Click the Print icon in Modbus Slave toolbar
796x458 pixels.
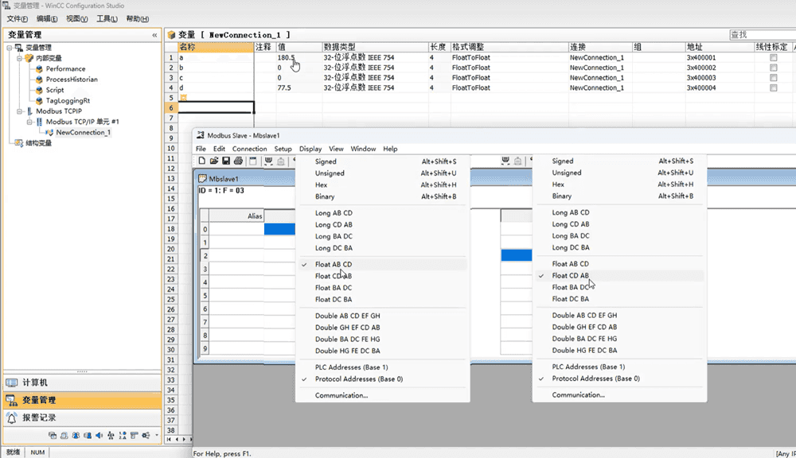click(x=238, y=161)
